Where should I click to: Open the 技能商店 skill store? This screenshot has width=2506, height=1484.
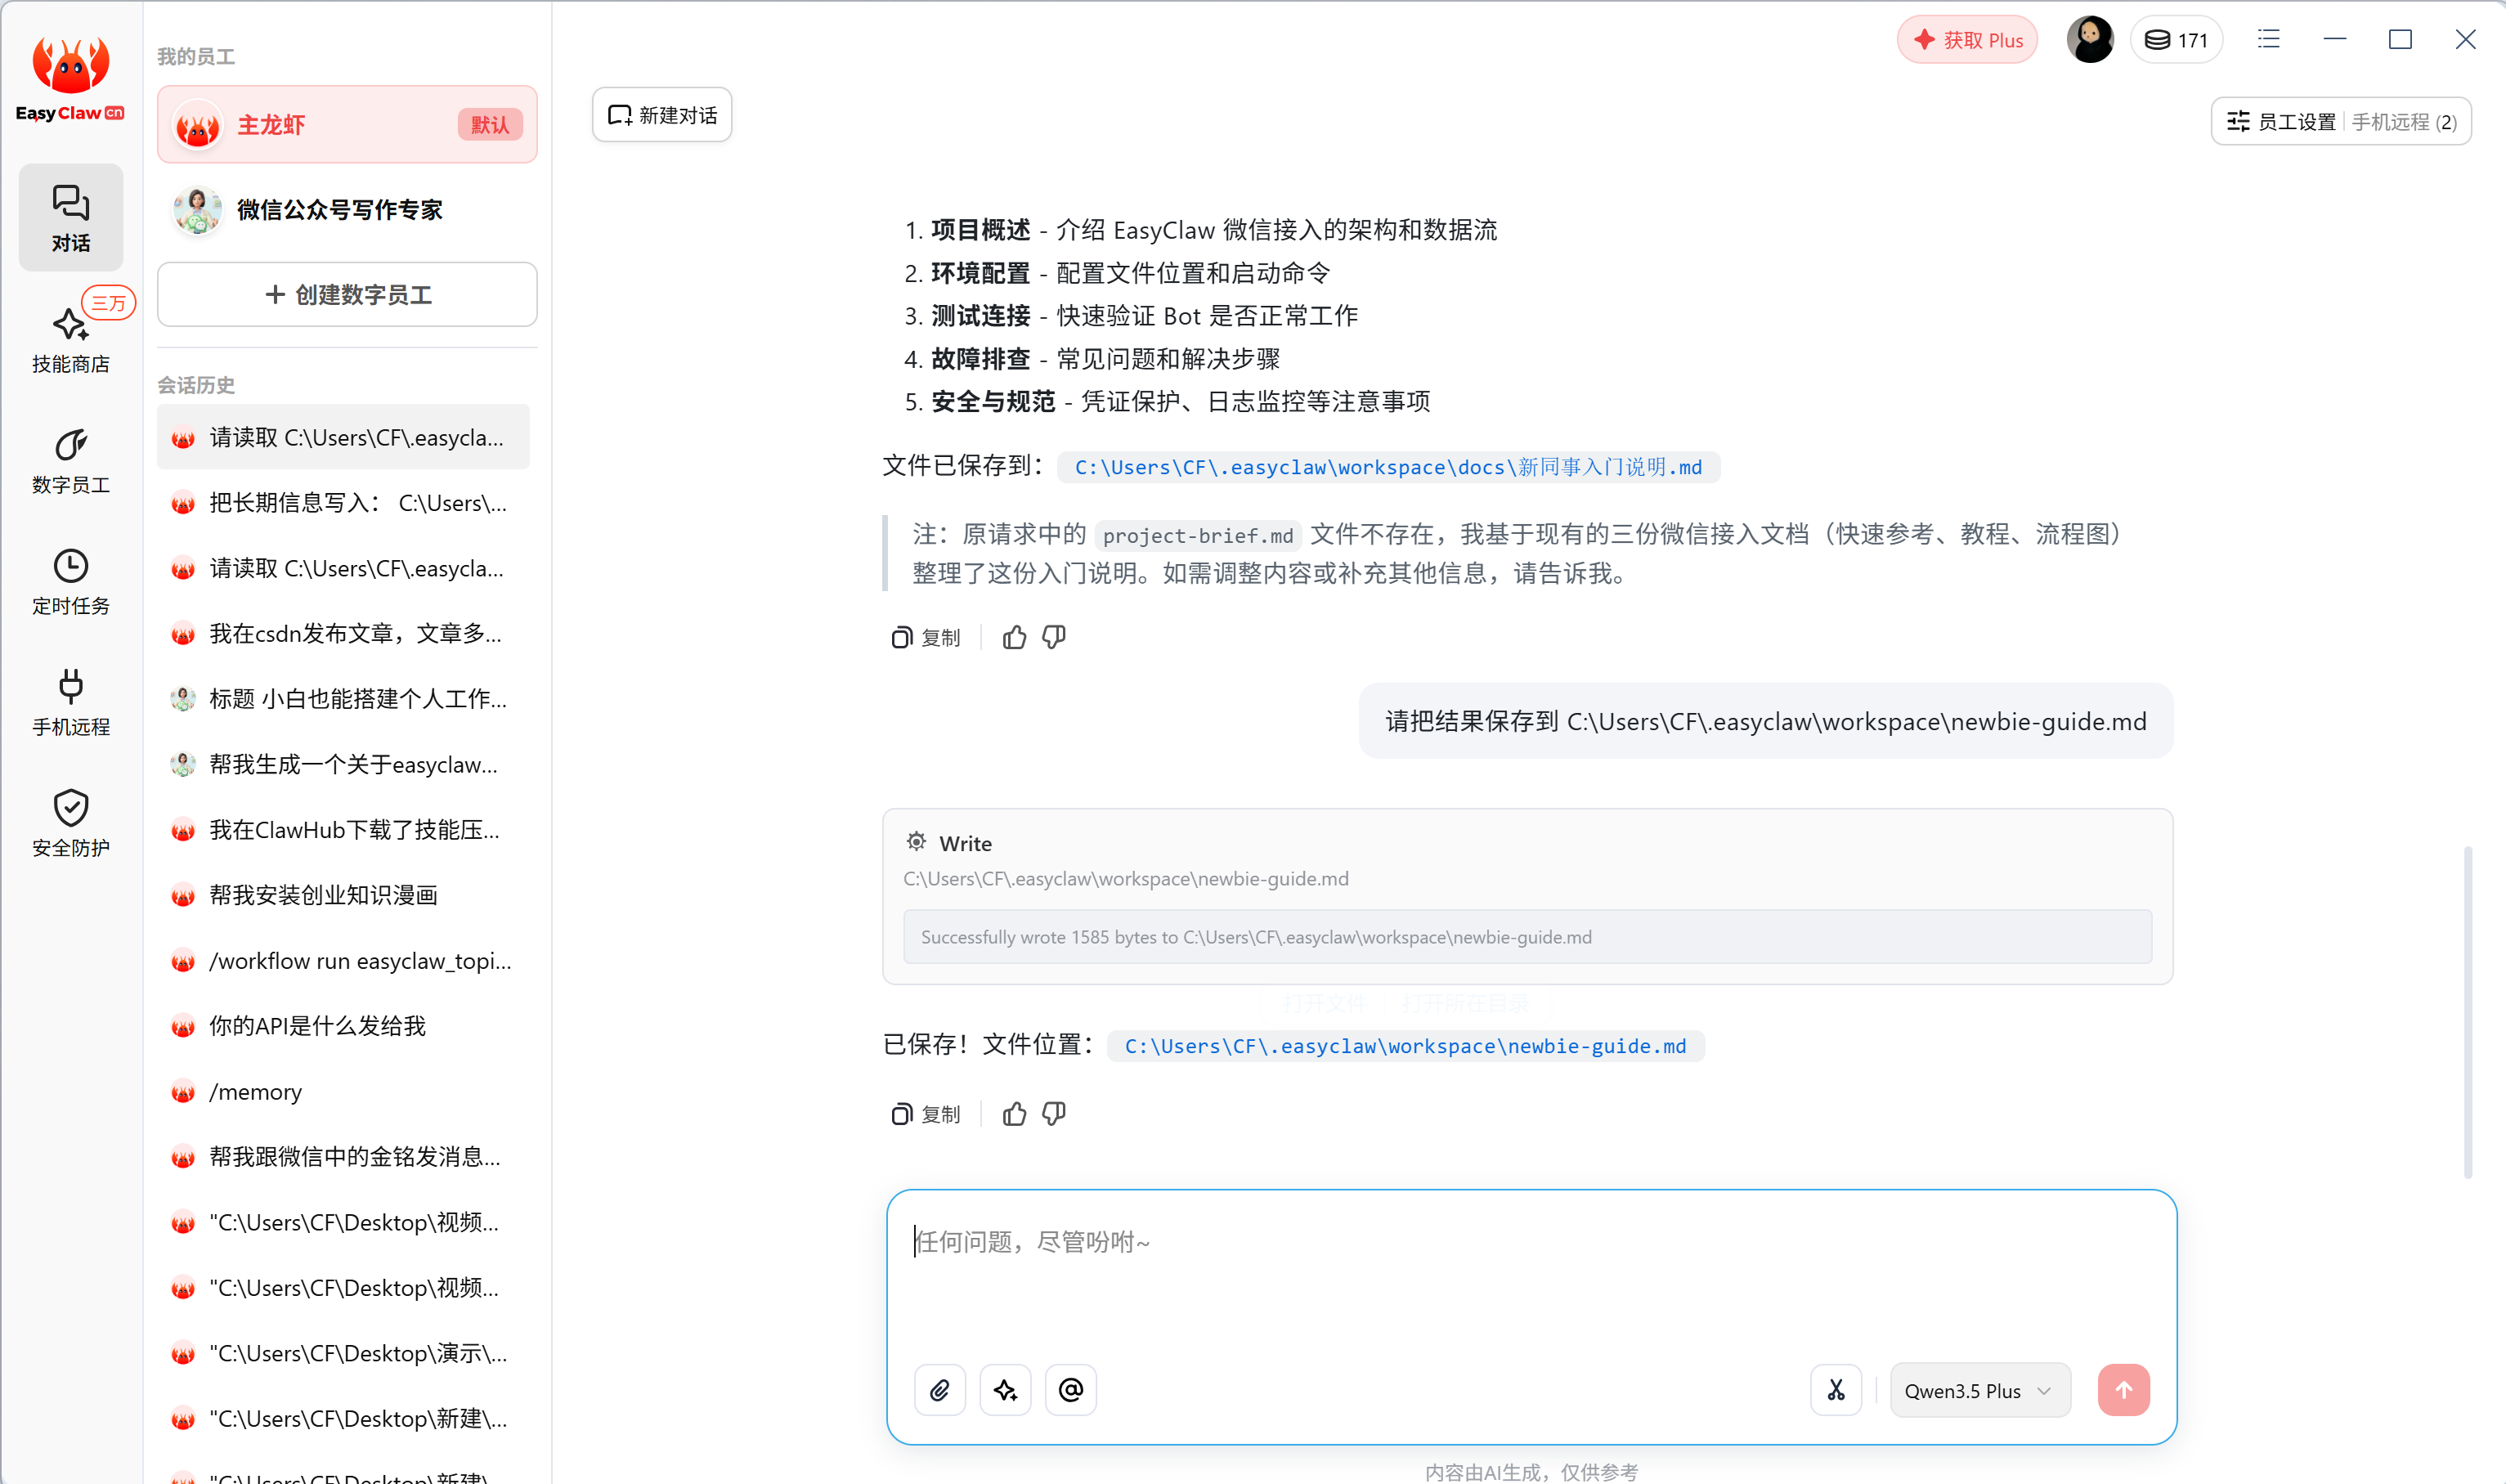click(70, 340)
